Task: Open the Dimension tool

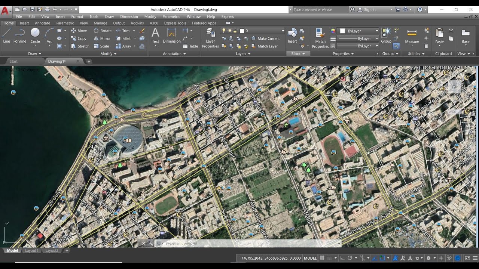Action: tap(172, 36)
